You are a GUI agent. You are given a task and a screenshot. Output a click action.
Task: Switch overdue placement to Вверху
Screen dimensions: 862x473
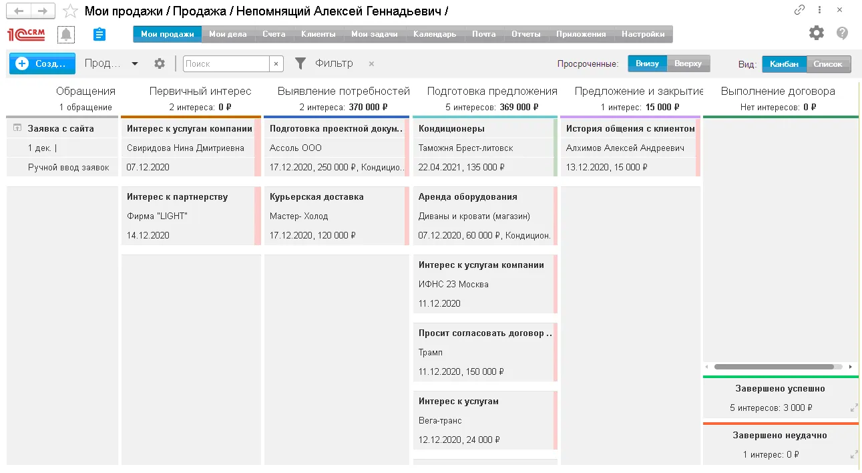coord(688,63)
